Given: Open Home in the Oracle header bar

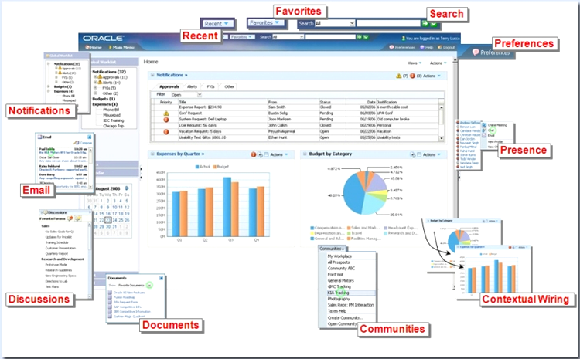Looking at the screenshot, I should pos(94,47).
